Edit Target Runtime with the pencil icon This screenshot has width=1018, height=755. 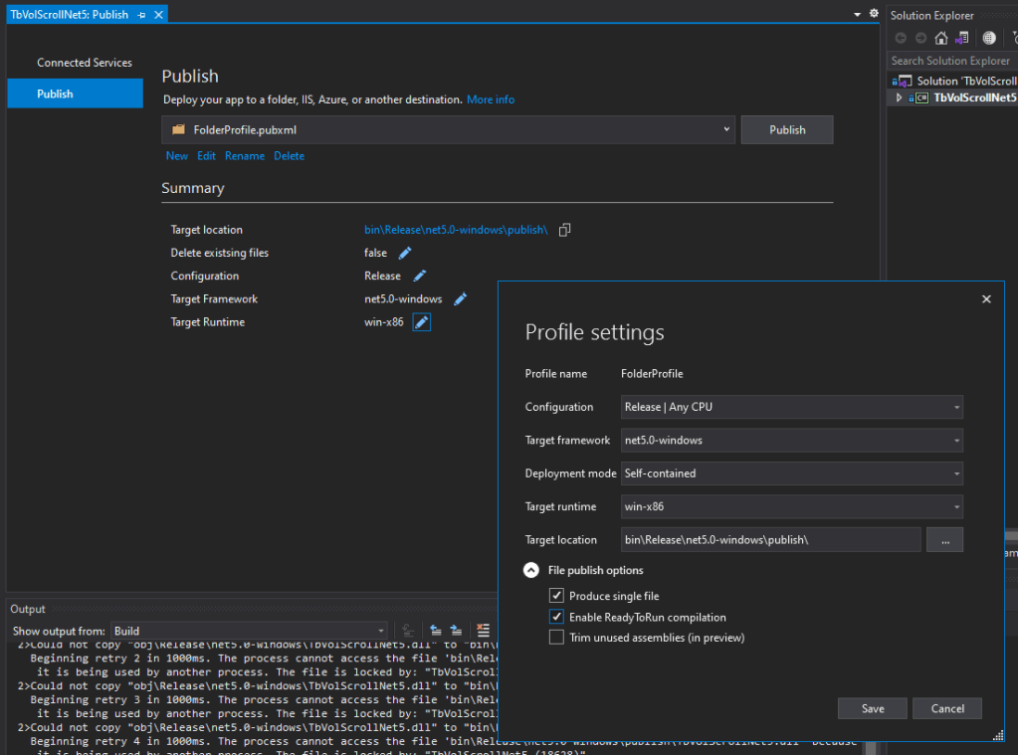(x=422, y=322)
